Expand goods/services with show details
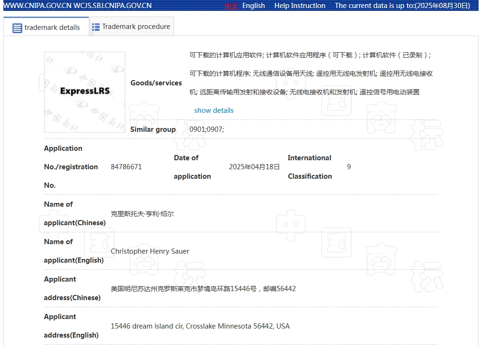Screen dimensions: 490x348 click(214, 110)
